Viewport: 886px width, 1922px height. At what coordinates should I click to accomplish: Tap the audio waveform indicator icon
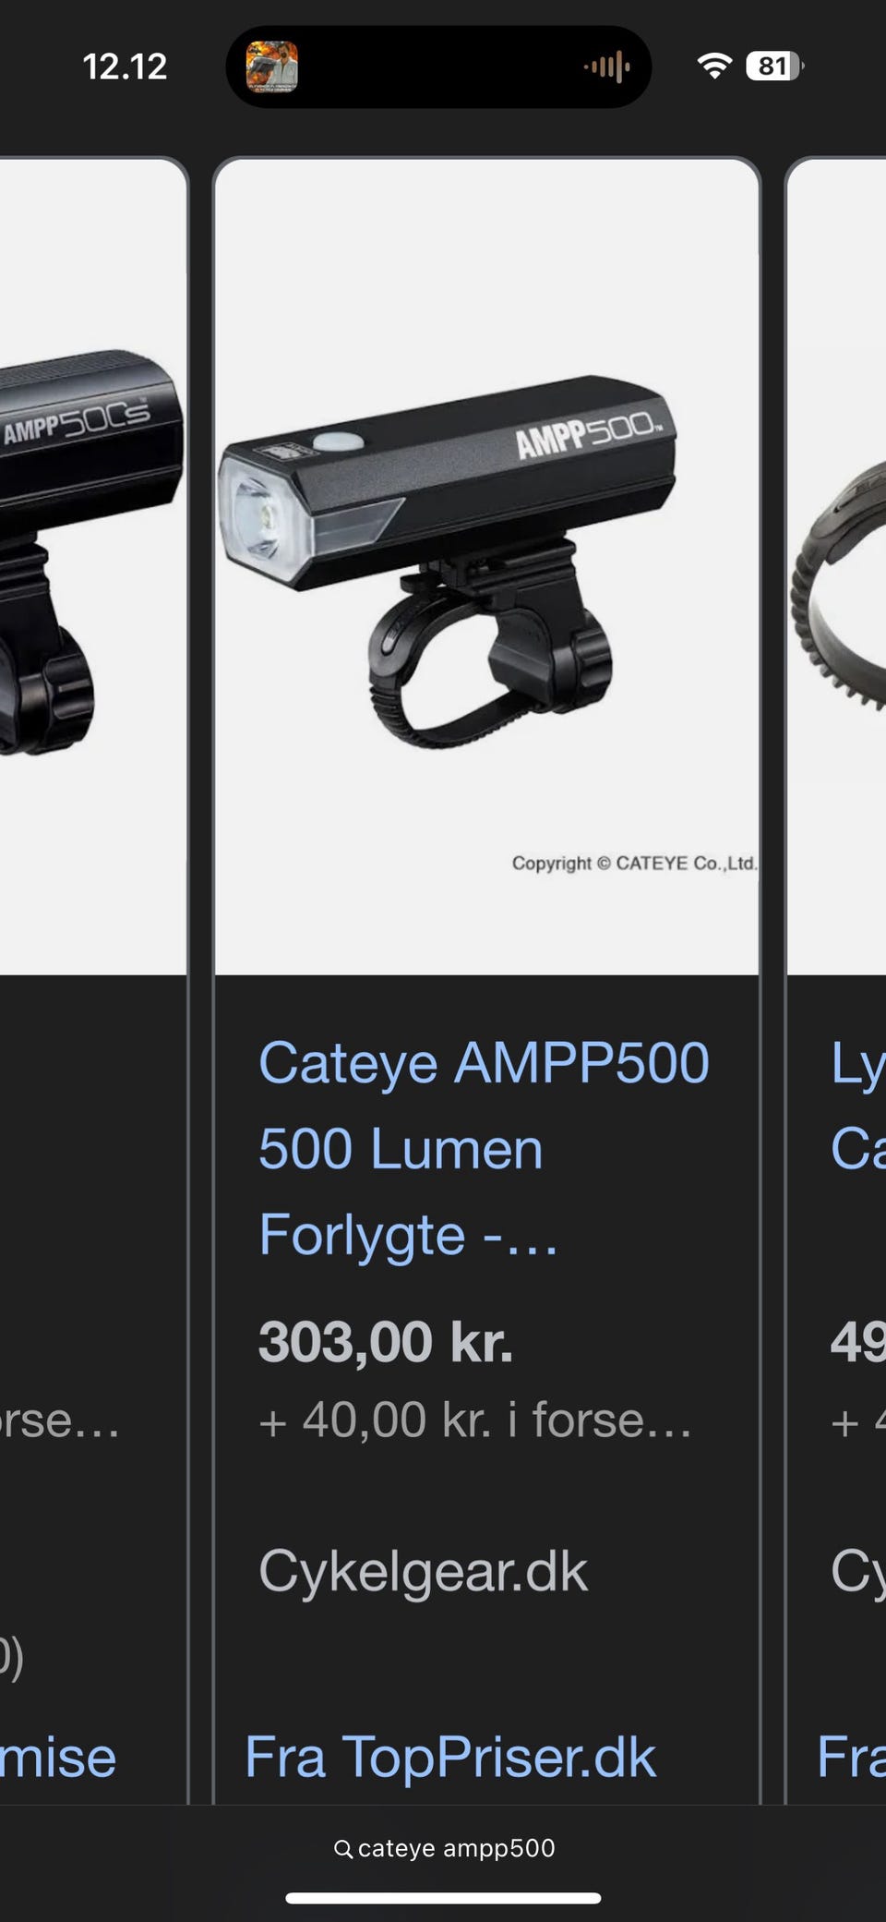click(607, 66)
